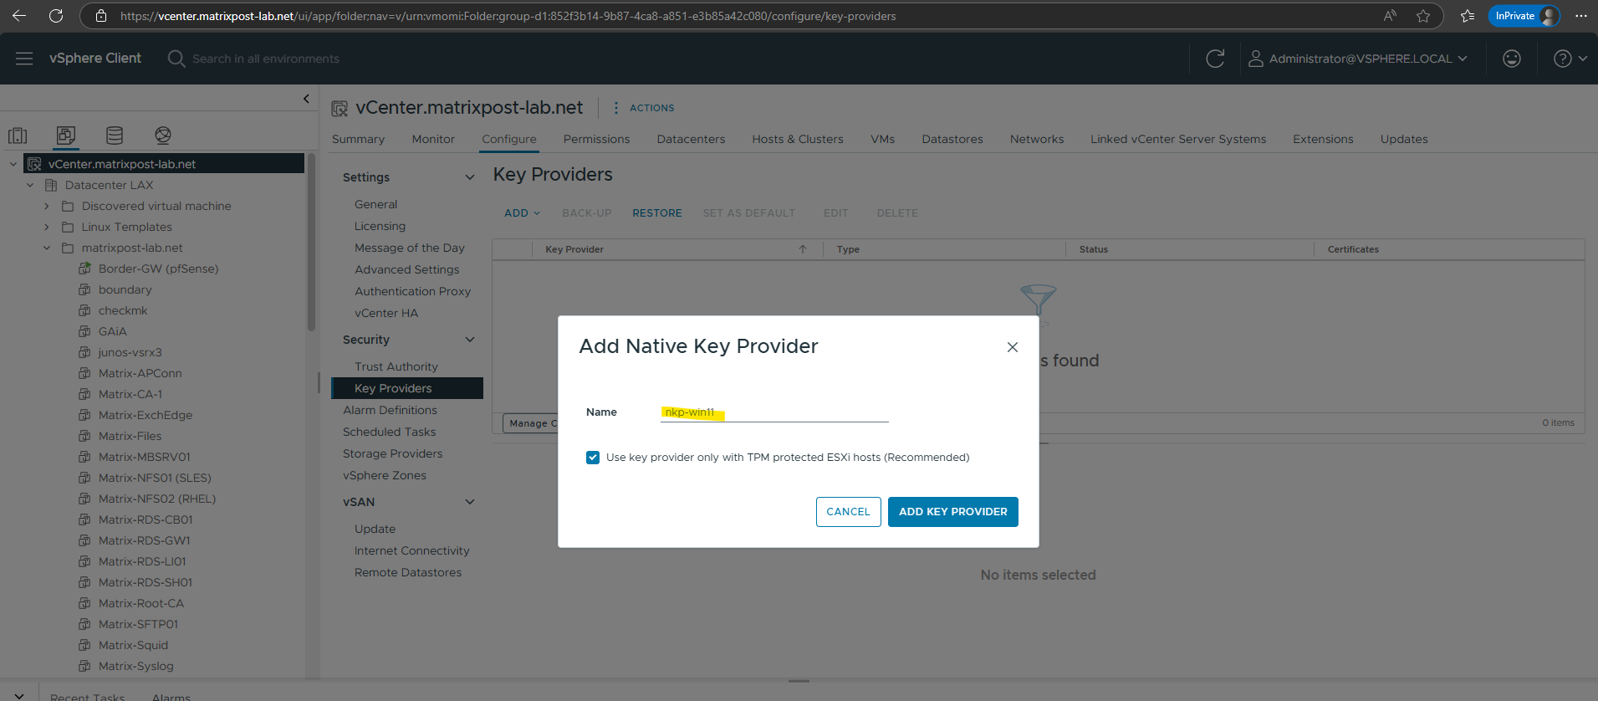Viewport: 1598px width, 701px height.
Task: Open the Linked vCenter Server Systems tab
Action: (1178, 139)
